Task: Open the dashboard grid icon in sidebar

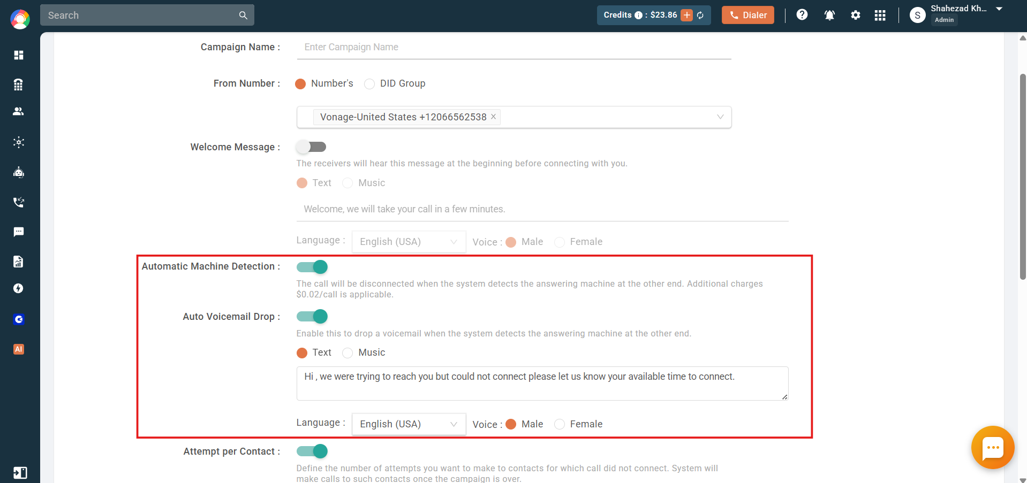Action: (19, 55)
